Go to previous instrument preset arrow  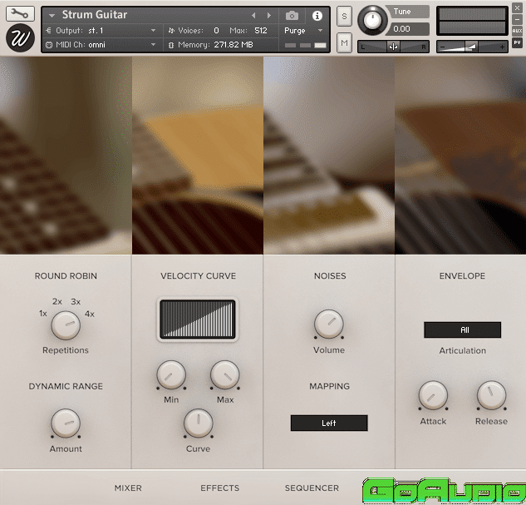click(254, 16)
